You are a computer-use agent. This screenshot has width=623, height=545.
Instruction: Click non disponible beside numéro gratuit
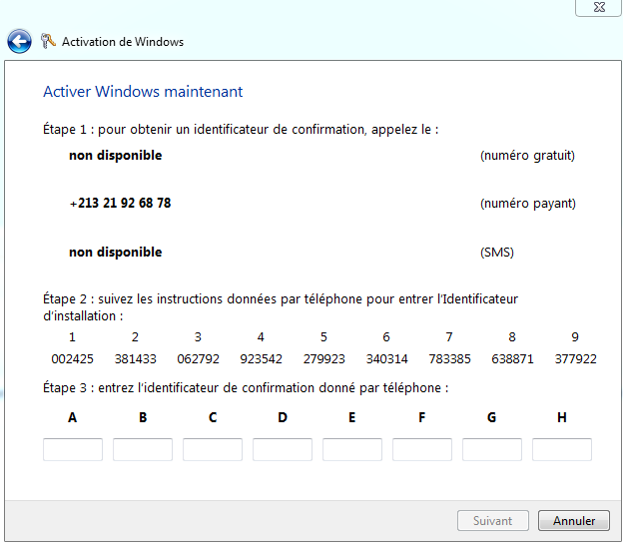coord(116,156)
